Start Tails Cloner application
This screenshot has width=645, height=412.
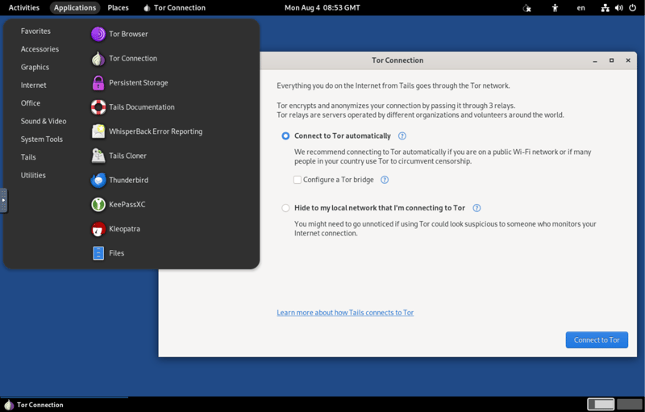click(x=119, y=156)
